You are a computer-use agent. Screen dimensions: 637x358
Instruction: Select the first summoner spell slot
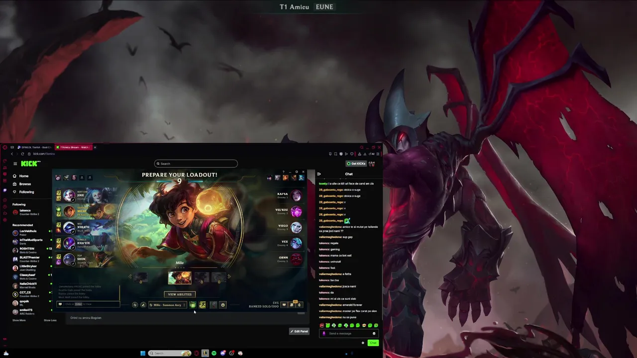(193, 305)
